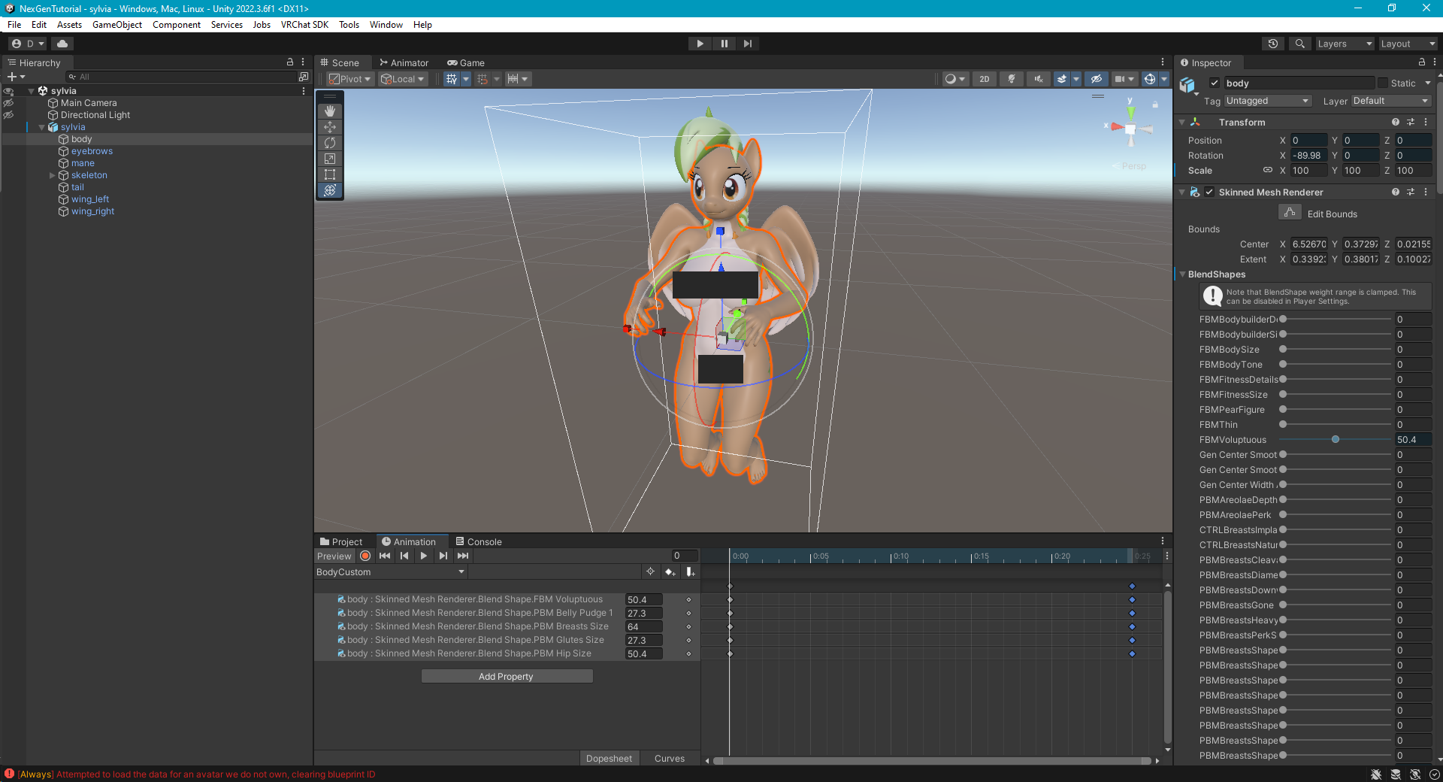
Task: Toggle the Skinned Mesh Renderer enabled checkbox
Action: tap(1209, 192)
